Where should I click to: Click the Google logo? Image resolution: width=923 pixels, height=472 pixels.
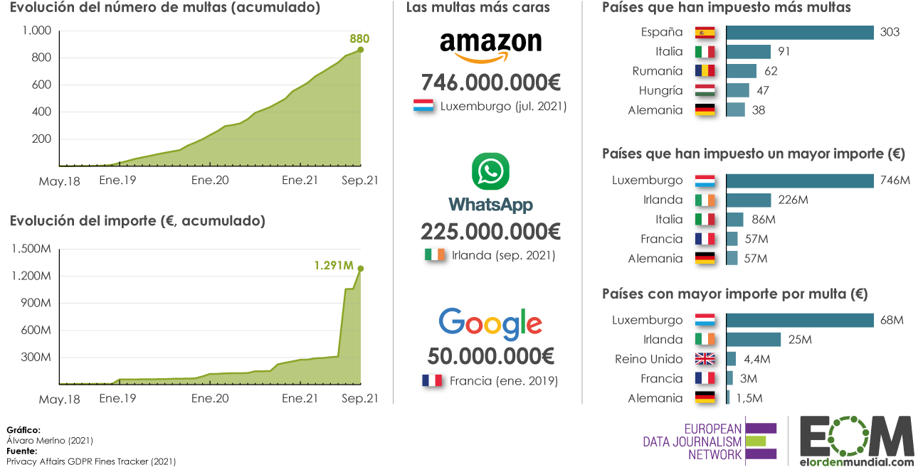490,324
